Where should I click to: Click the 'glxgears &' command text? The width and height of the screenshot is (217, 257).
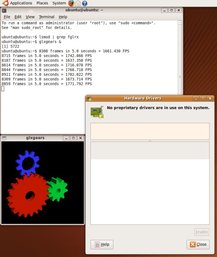pos(50,42)
